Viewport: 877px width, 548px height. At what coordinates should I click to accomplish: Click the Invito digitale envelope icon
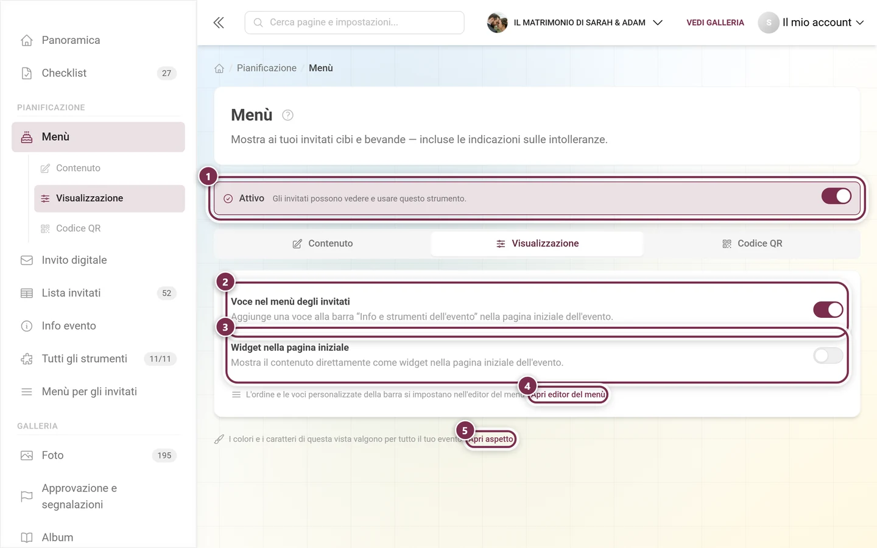tap(27, 260)
